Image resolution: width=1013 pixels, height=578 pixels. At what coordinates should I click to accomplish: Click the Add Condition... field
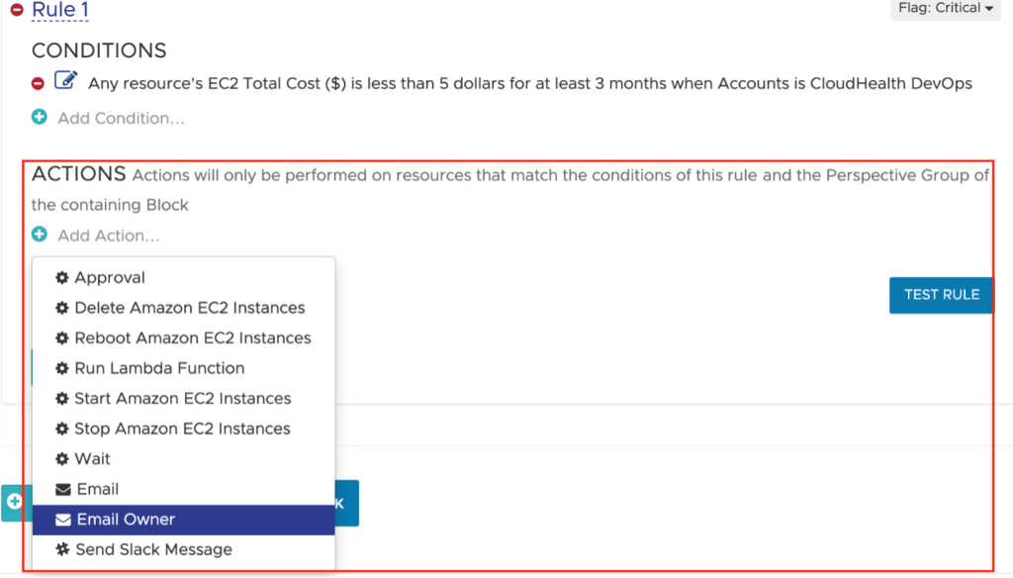coord(121,119)
